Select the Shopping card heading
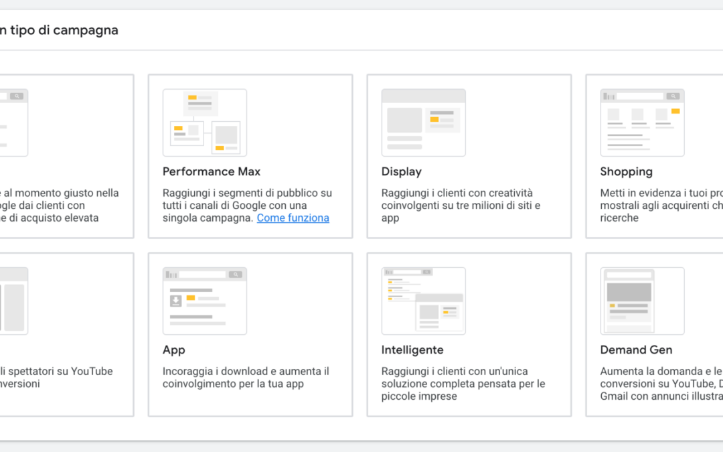 click(626, 171)
